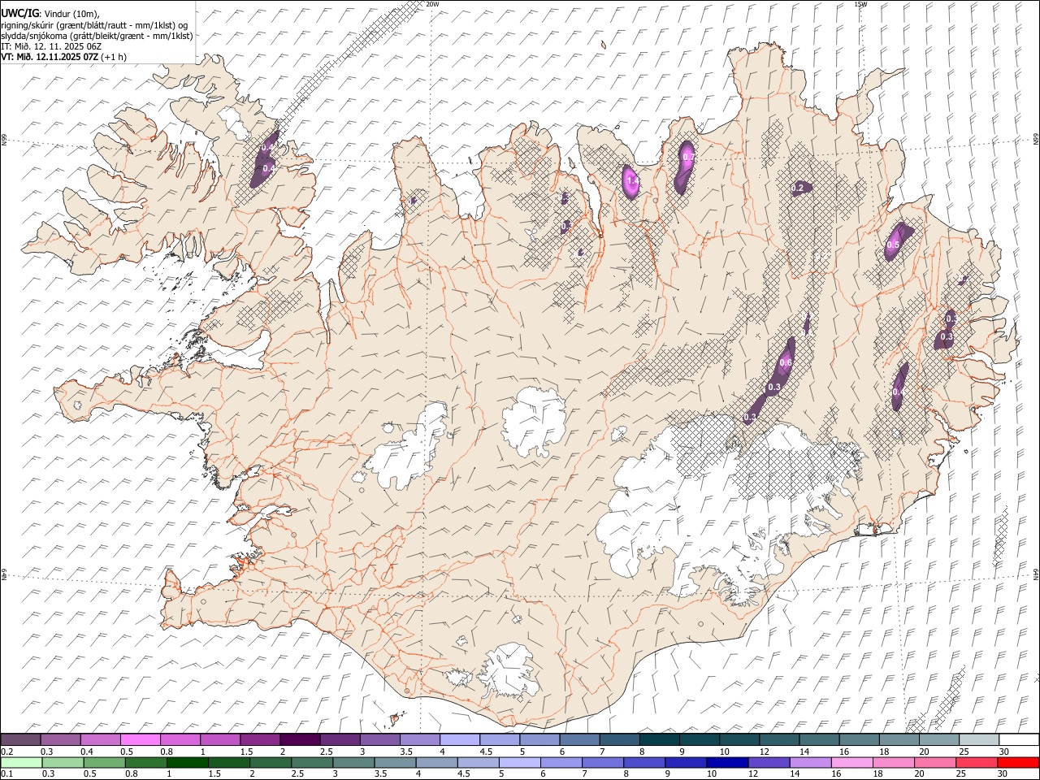Image resolution: width=1040 pixels, height=780 pixels.
Task: Click the 0.6 precipitation value on the map
Action: tap(786, 363)
